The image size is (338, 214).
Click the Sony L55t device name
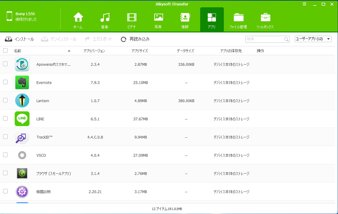click(25, 14)
